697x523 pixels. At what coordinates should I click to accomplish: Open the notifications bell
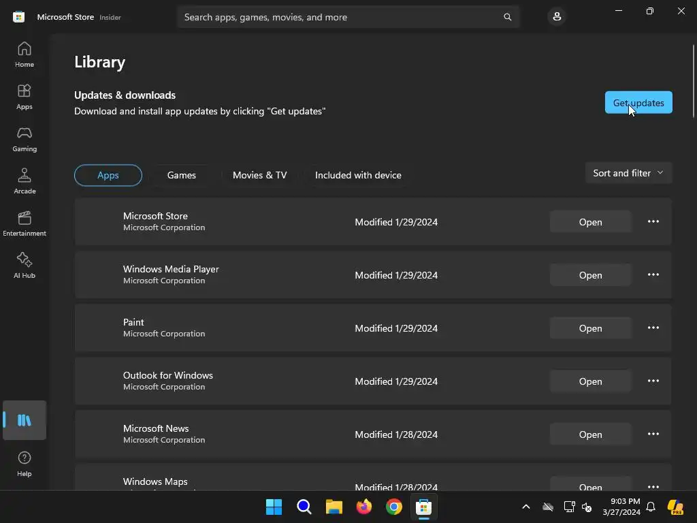click(651, 507)
